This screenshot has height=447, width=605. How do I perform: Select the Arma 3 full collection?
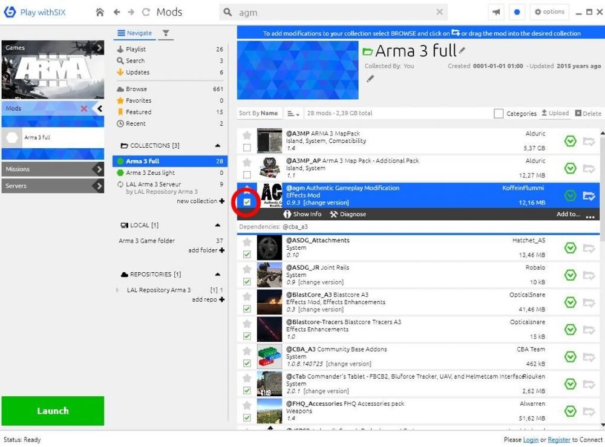[x=170, y=162]
